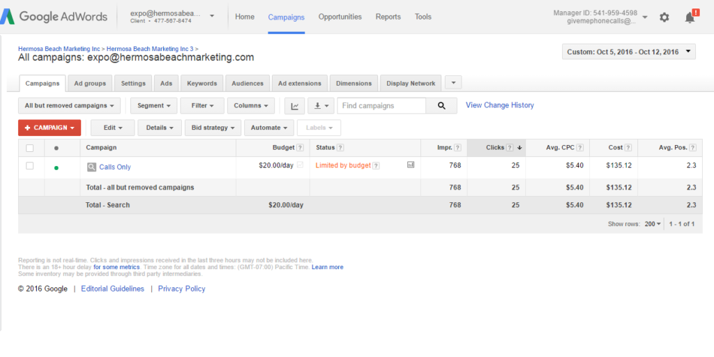
Task: Open the Show rows 200 dropdown
Action: click(x=653, y=224)
